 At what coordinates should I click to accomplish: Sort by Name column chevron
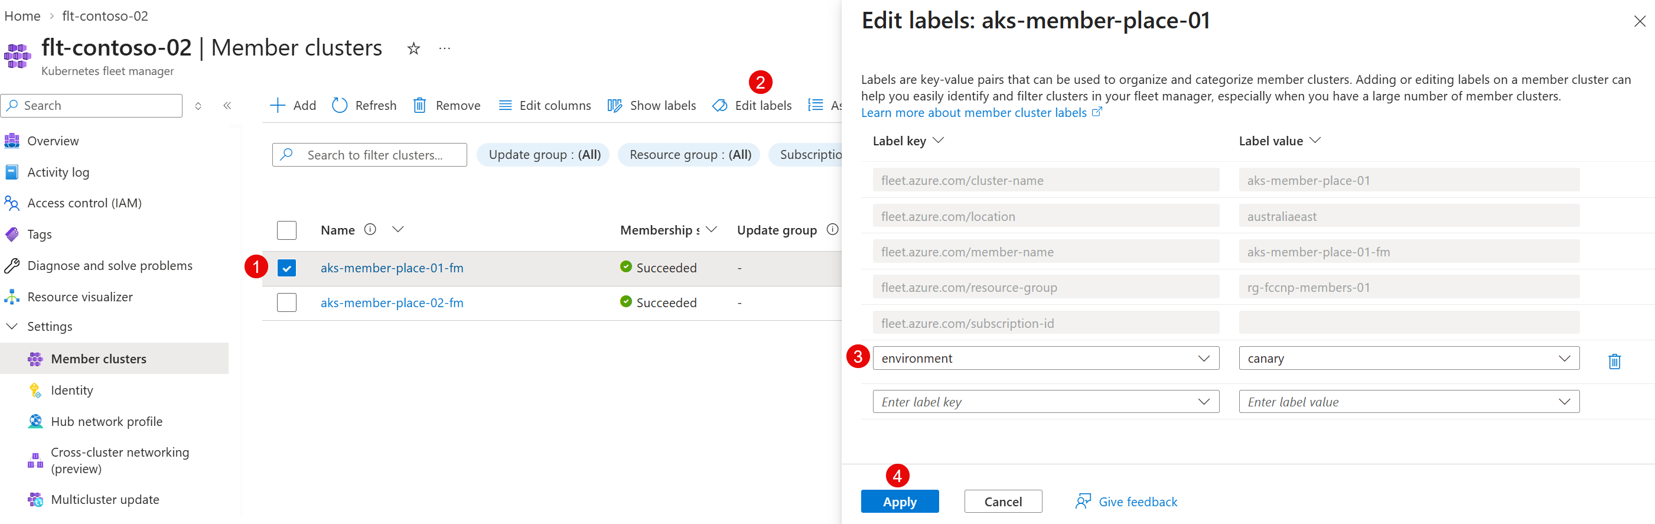tap(398, 230)
